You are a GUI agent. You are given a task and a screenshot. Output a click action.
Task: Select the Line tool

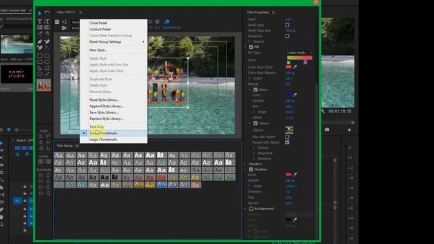click(47, 74)
